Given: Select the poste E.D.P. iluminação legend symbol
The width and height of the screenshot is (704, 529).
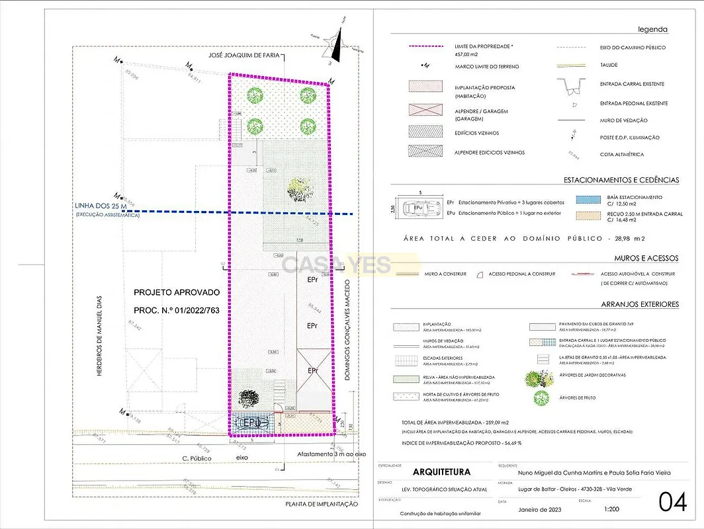Looking at the screenshot, I should pyautogui.click(x=573, y=135).
